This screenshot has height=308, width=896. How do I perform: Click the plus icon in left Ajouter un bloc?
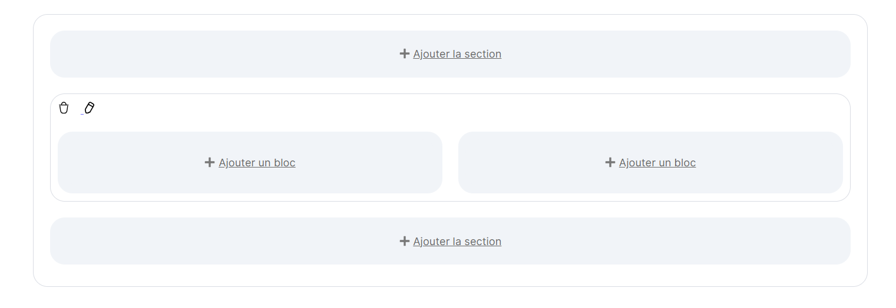(209, 162)
